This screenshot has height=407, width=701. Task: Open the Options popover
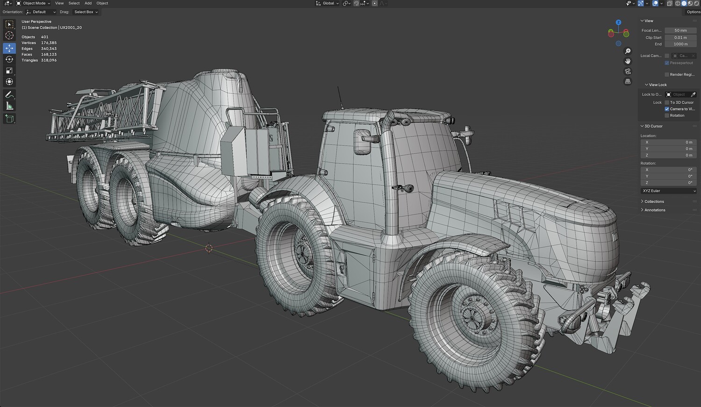click(x=693, y=12)
